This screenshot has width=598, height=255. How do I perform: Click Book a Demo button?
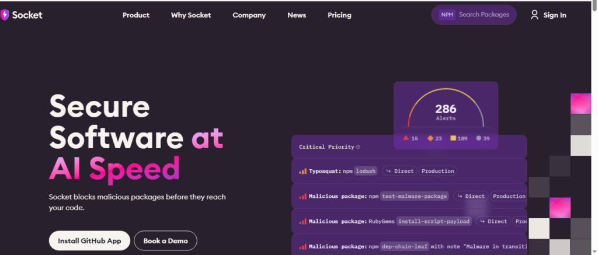165,240
